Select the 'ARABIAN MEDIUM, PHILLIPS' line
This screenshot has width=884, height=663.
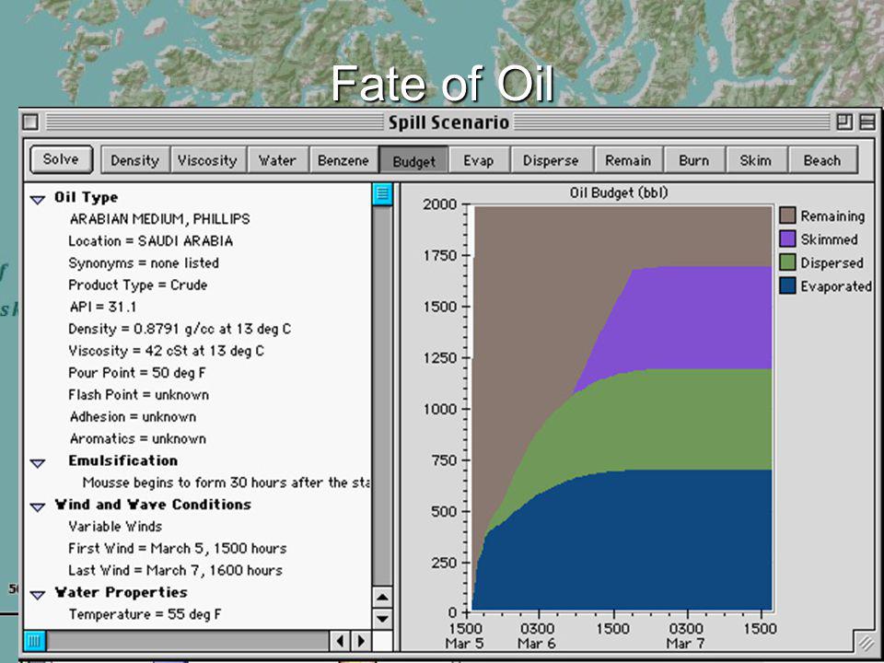tap(159, 219)
